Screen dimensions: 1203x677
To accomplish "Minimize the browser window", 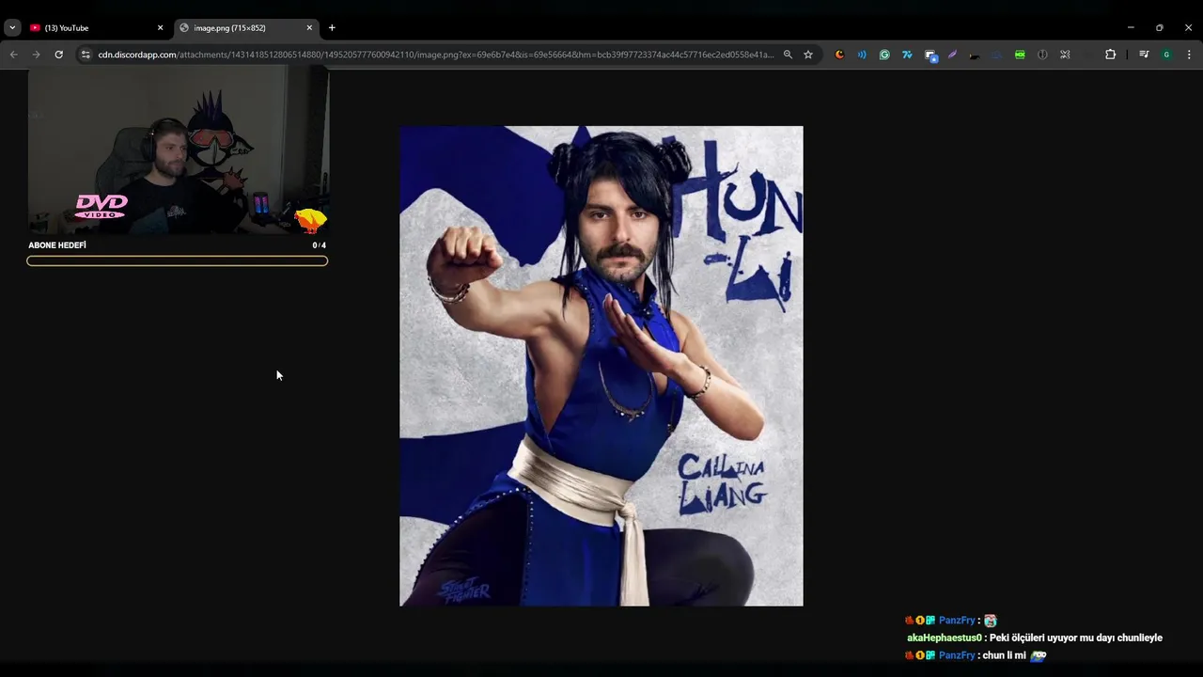I will (1131, 28).
